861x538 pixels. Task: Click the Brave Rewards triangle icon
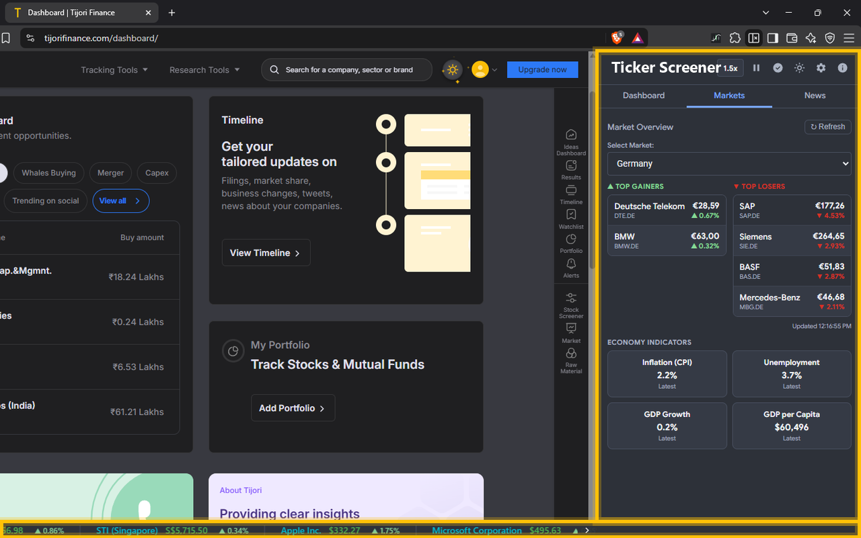(x=638, y=38)
